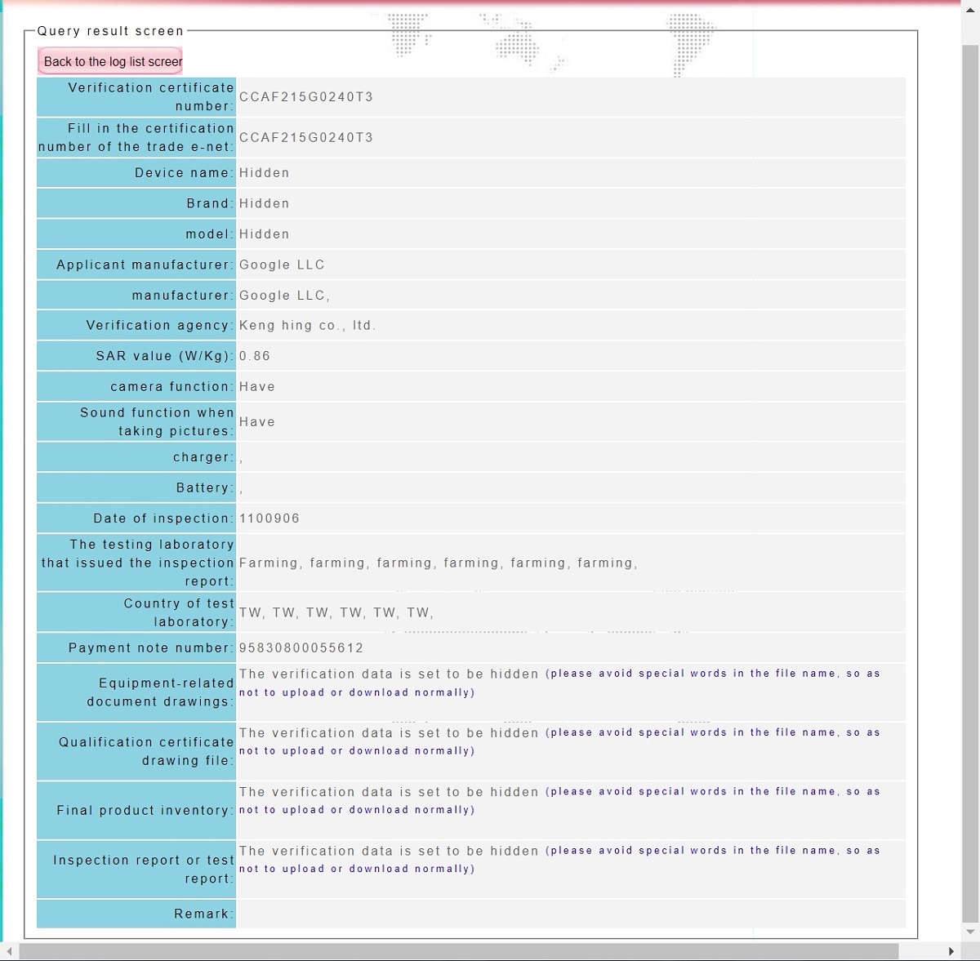Click the Applicant manufacturer Google LLC value

click(282, 265)
